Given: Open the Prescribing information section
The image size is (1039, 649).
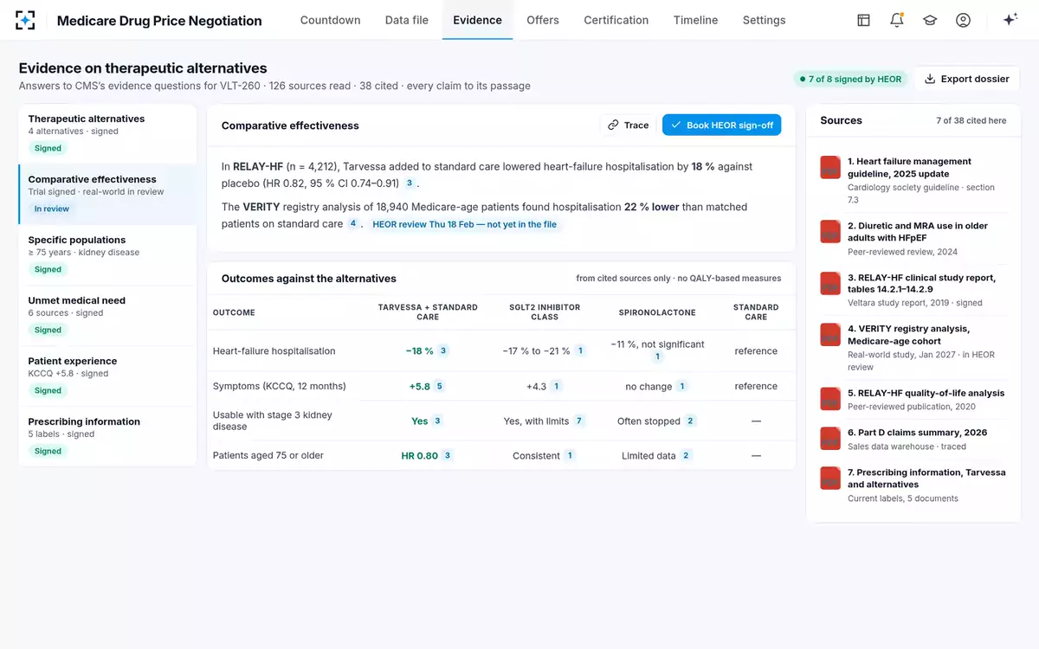Looking at the screenshot, I should coord(107,437).
